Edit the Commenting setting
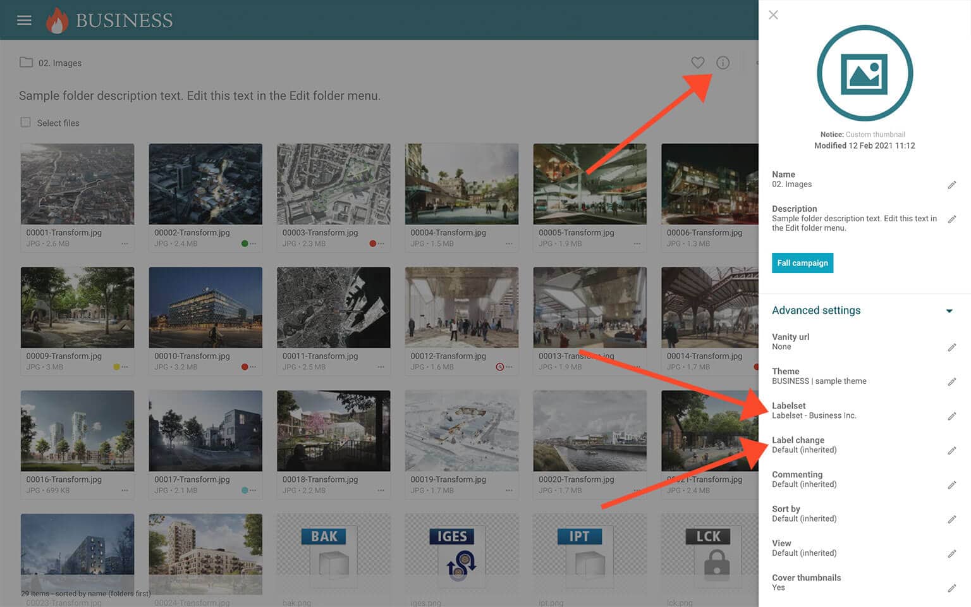Screen dimensions: 971x607 [951, 485]
